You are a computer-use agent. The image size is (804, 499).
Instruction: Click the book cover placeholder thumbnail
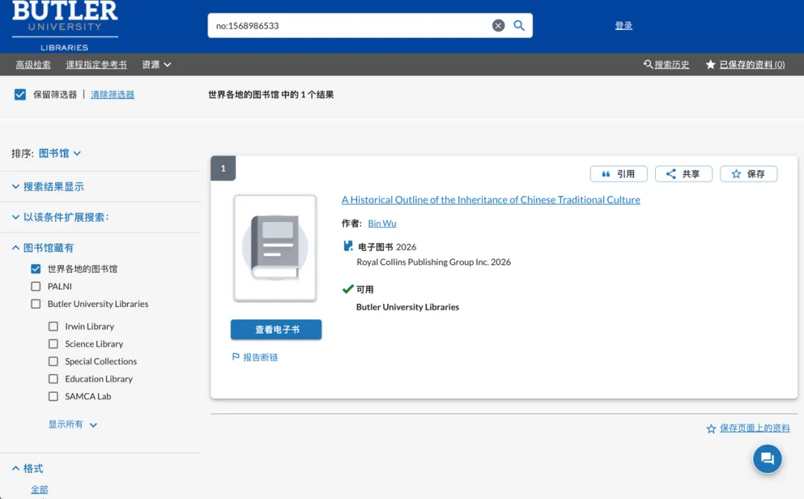pyautogui.click(x=275, y=248)
